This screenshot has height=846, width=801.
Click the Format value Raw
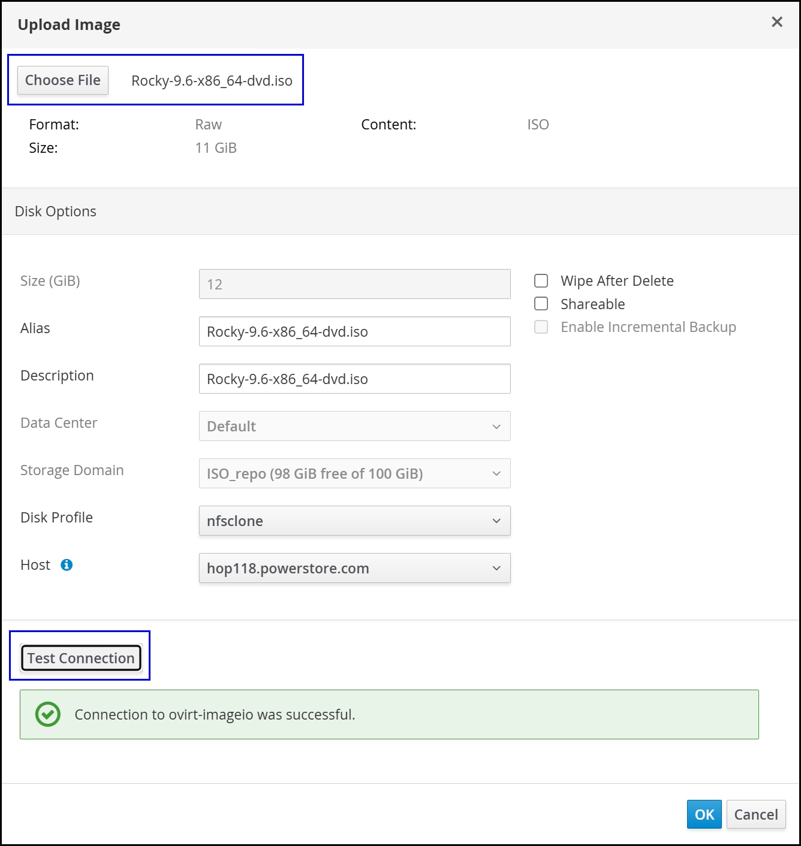pos(209,125)
